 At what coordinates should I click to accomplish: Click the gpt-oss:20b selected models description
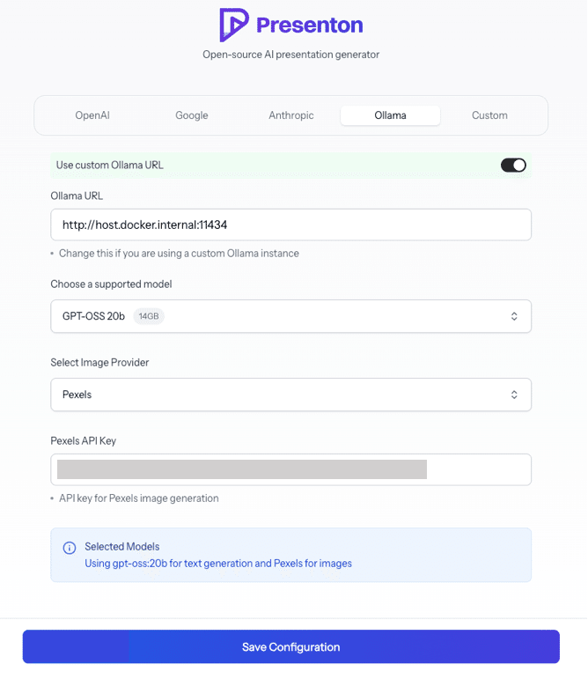click(x=218, y=564)
